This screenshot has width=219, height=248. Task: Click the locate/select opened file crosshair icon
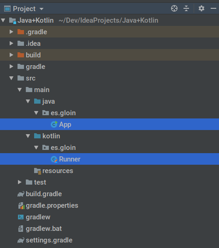(x=174, y=8)
